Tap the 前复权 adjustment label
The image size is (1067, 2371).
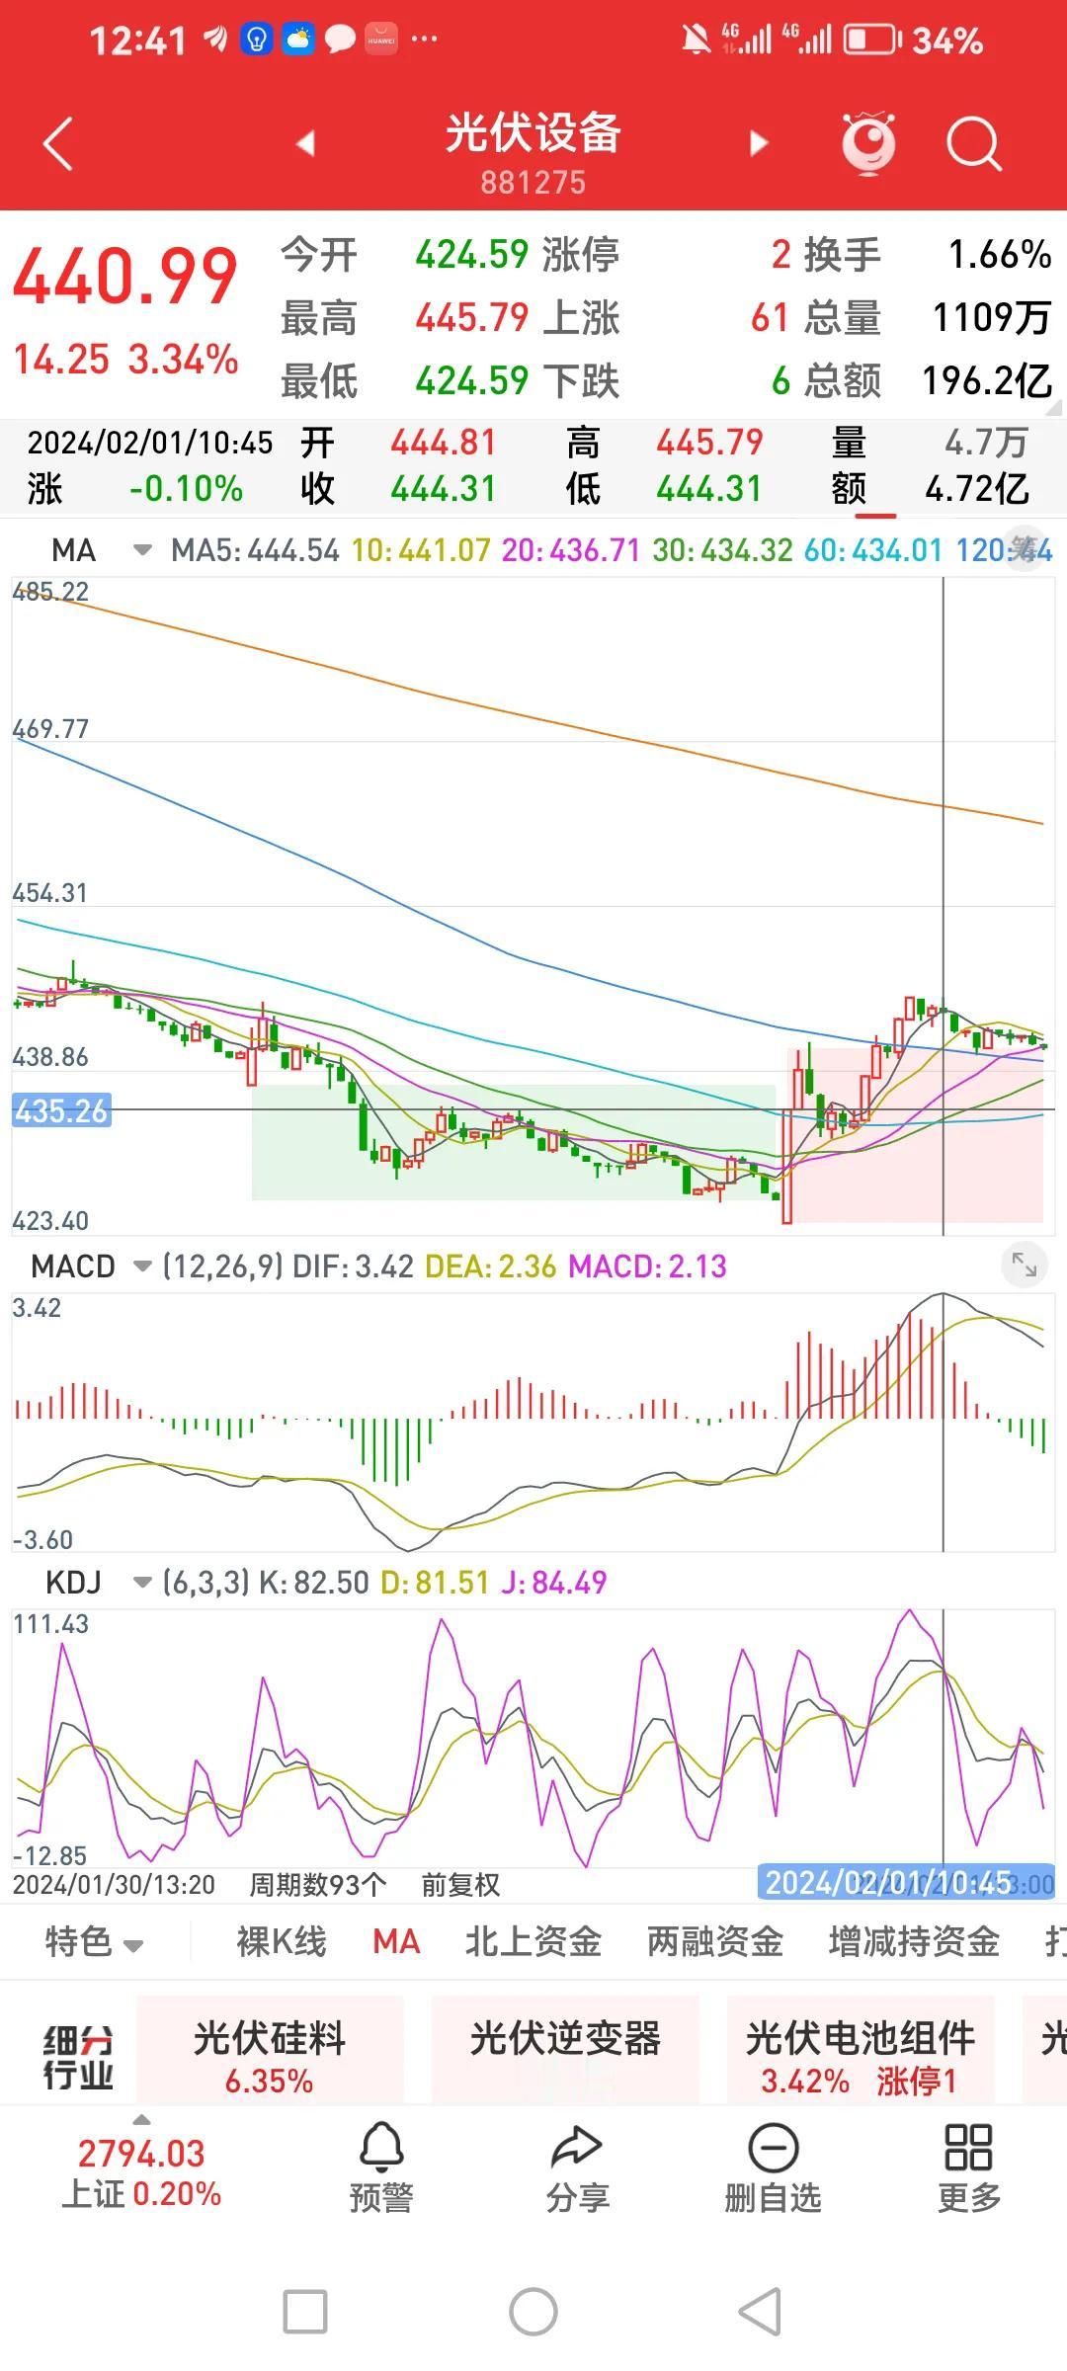click(460, 1884)
